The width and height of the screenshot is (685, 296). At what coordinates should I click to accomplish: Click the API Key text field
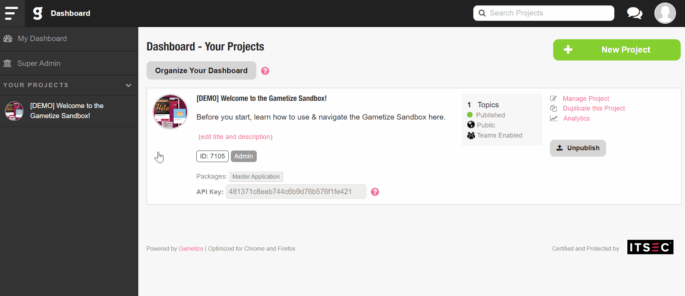click(x=296, y=192)
